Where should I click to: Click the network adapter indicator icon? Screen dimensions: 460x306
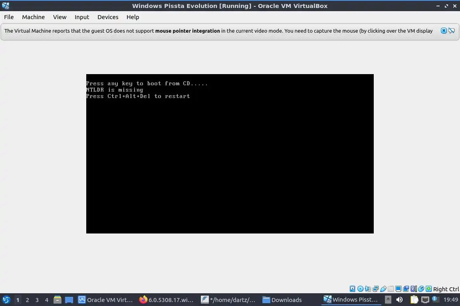coord(375,289)
